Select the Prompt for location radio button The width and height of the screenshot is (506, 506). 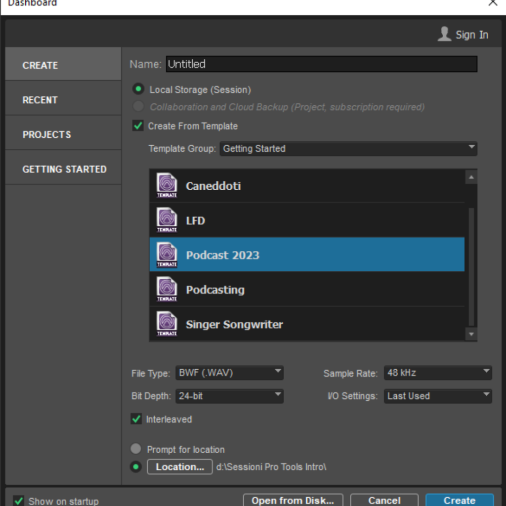click(136, 449)
